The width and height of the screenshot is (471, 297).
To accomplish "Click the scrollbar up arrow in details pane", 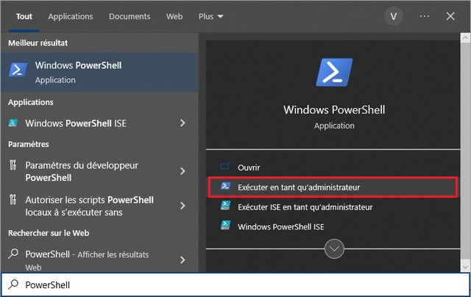I will click(465, 37).
